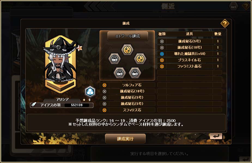Select 壊れた魔闘具(Lv50) in the item list
252x163 pixels.
tap(190, 54)
